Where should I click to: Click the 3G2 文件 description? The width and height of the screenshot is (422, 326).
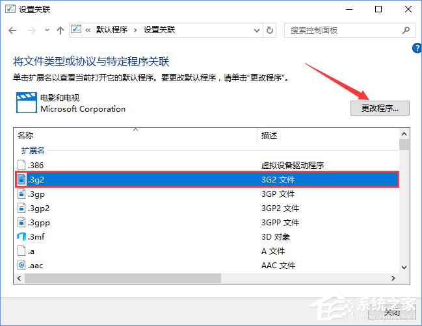(x=278, y=179)
